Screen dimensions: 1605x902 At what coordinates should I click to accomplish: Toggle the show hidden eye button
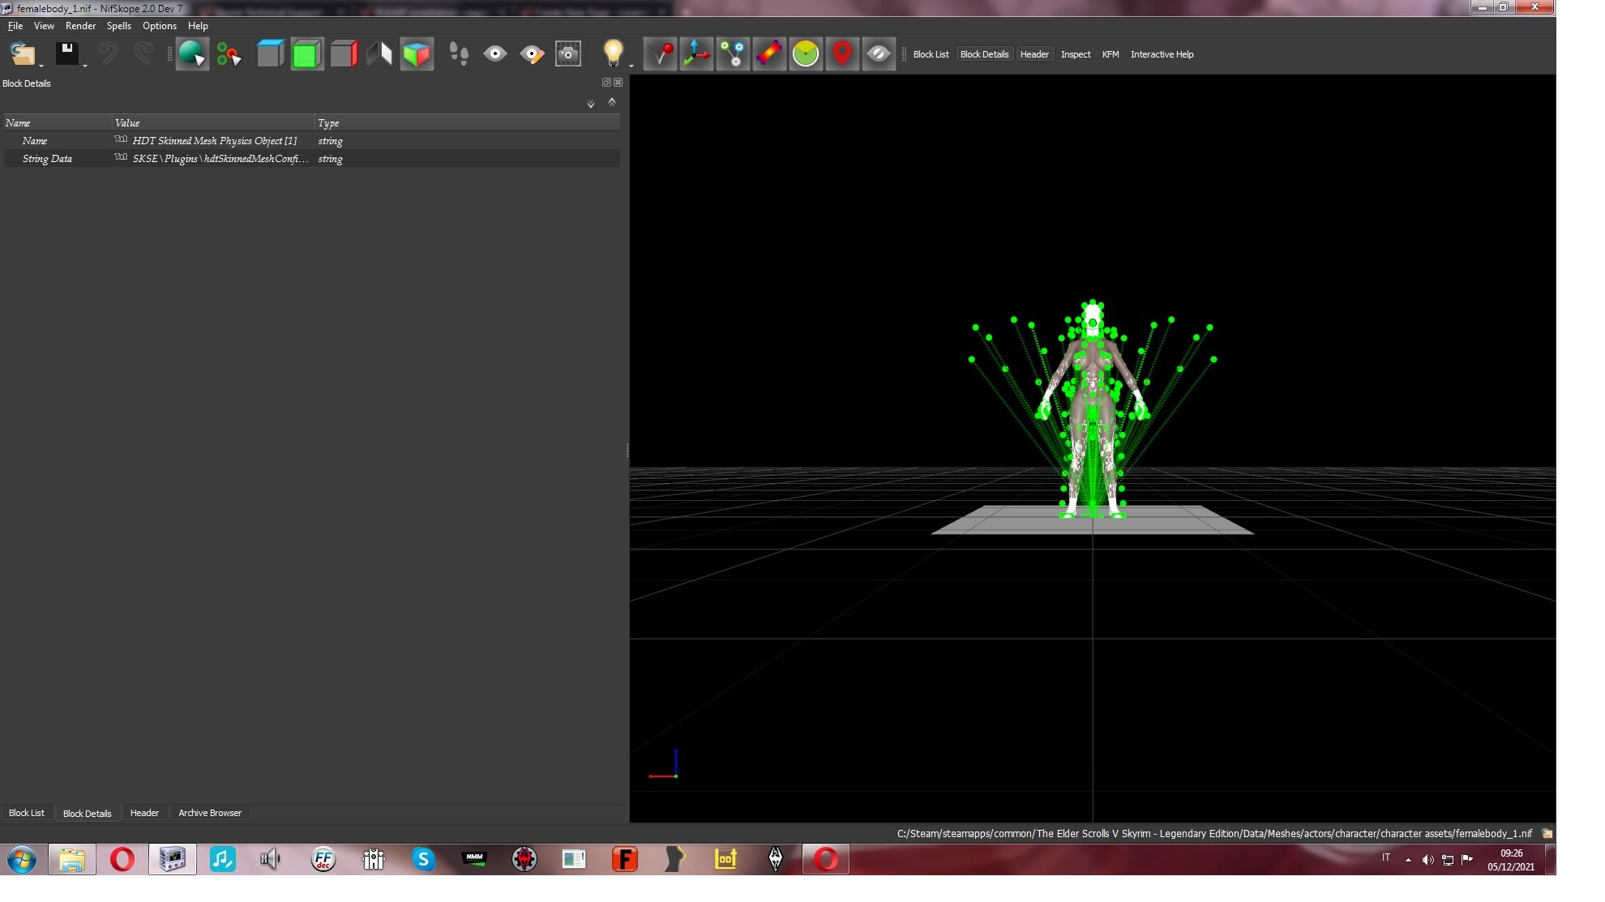(879, 54)
